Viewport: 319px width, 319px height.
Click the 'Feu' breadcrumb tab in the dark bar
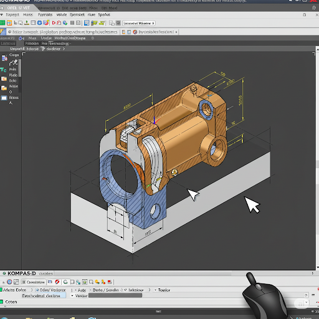point(44,44)
